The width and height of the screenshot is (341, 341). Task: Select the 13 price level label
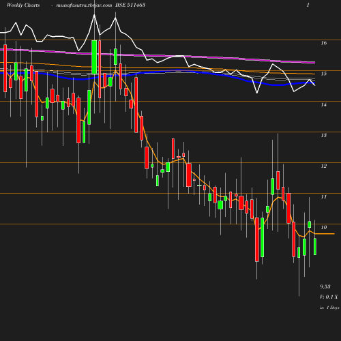(324, 135)
